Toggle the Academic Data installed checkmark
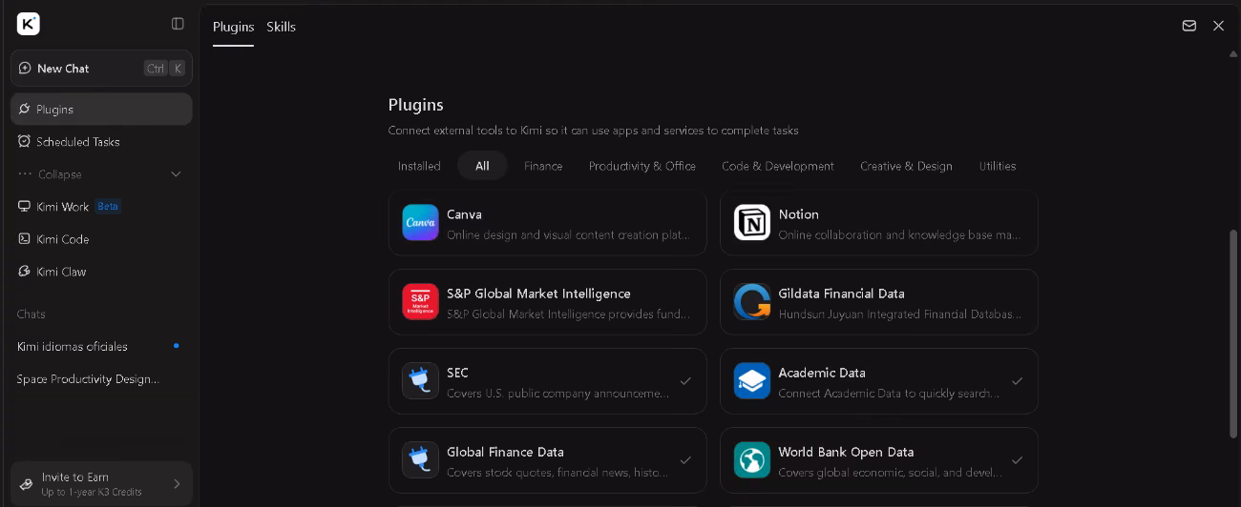 [1017, 380]
